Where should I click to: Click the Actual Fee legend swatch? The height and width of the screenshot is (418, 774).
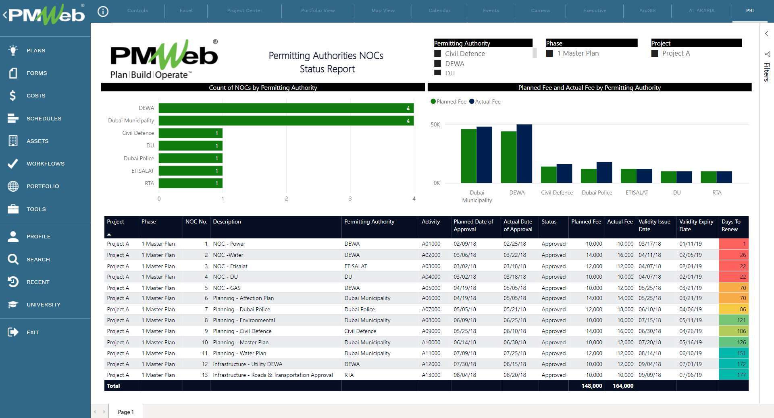[472, 101]
